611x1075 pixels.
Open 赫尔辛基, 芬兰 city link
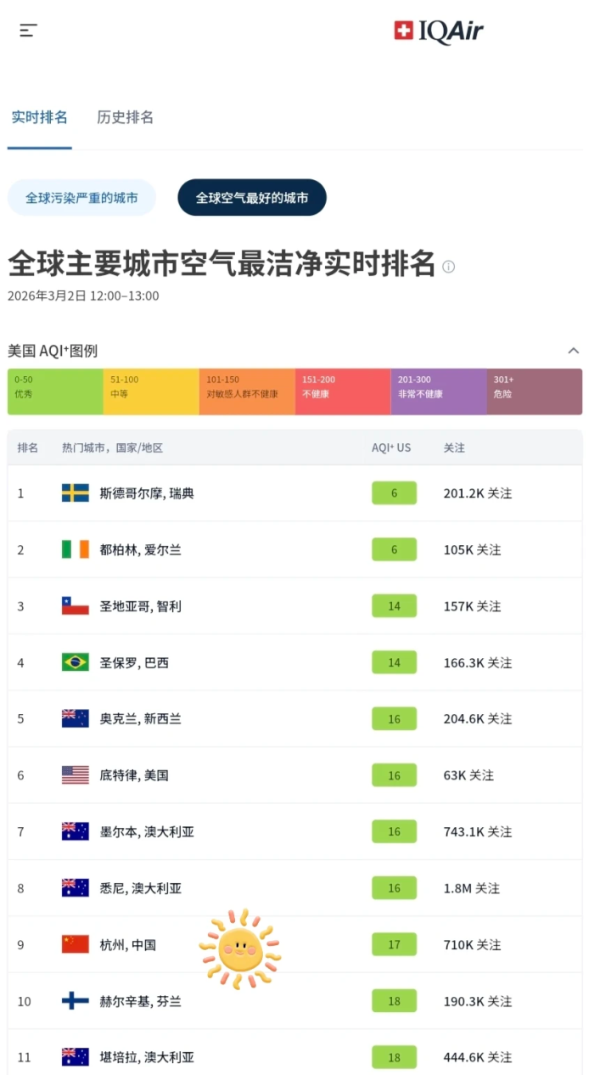tap(140, 1001)
